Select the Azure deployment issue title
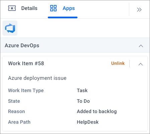 click(37, 78)
